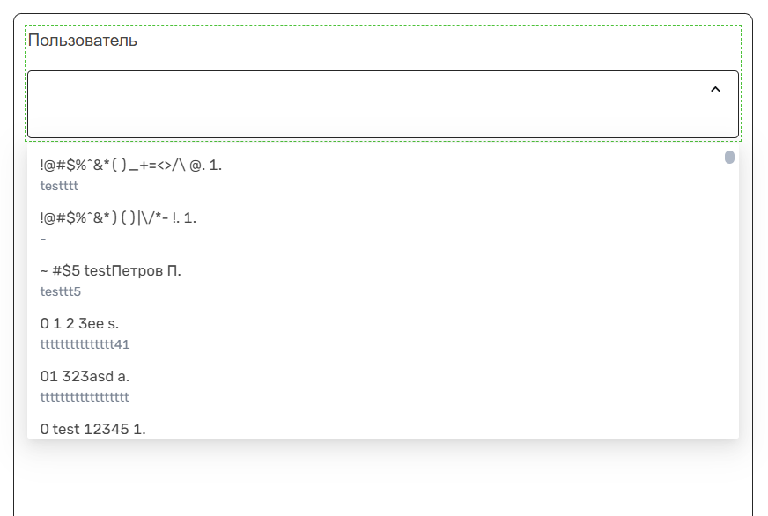This screenshot has width=768, height=516.
Task: Click the "testttt" login subtitle
Action: coord(59,186)
